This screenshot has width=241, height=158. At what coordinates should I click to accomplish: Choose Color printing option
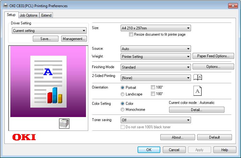tap(123, 104)
